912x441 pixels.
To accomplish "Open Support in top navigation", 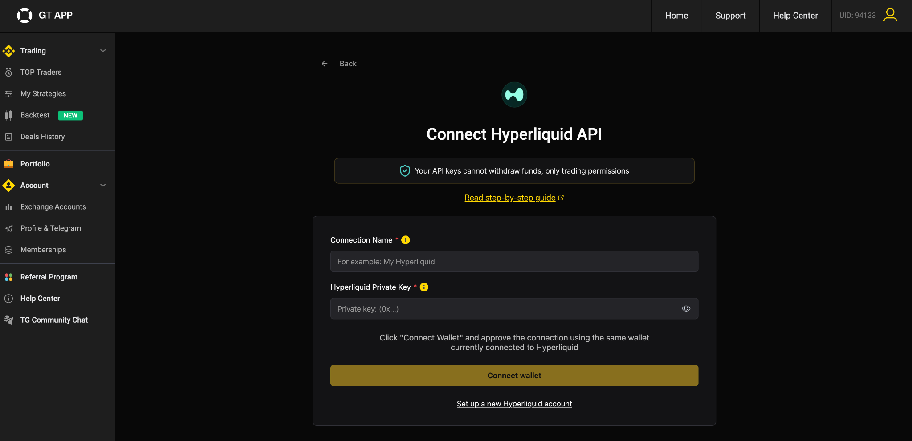I will [x=730, y=16].
